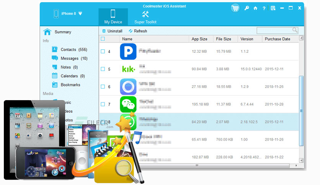320x185 pixels.
Task: Click the '182.87 MB' app size cell
Action: point(200,157)
